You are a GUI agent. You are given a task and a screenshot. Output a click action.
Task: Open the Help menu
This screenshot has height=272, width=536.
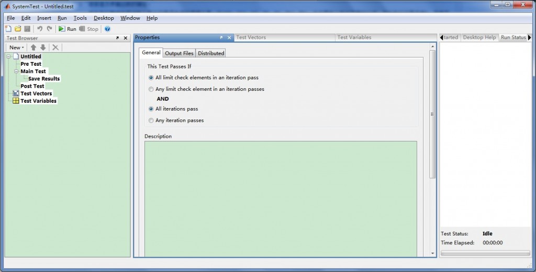[x=152, y=18]
